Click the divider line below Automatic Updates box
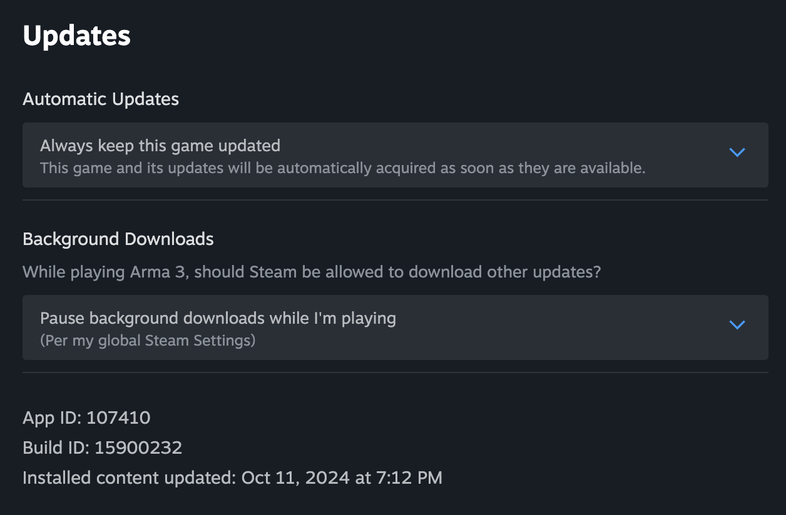The image size is (786, 515). click(x=395, y=200)
